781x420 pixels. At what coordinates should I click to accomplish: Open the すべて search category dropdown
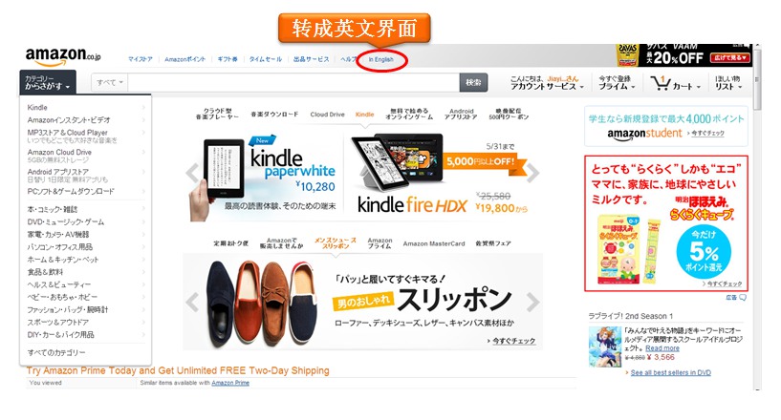(110, 82)
